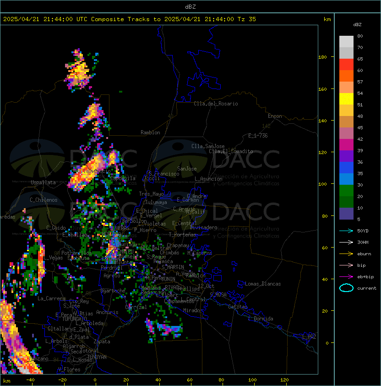This screenshot has height=386, width=381.
Task: Select the 'Anchoris' map label
Action: (107, 312)
